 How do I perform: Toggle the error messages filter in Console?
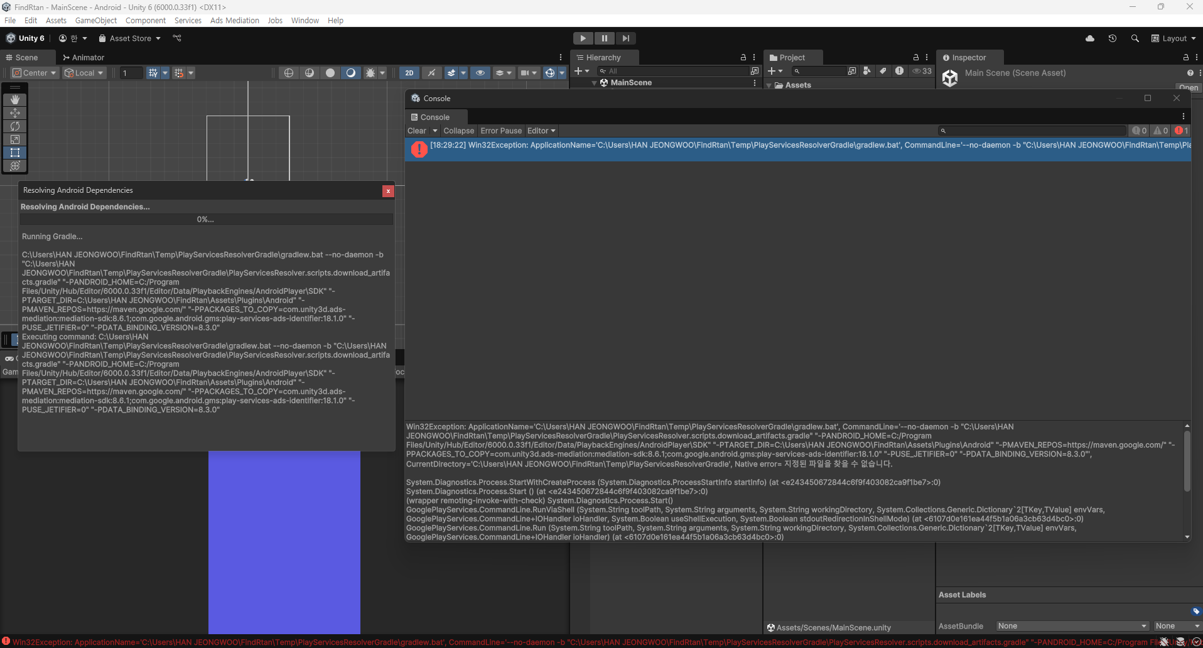coord(1182,131)
